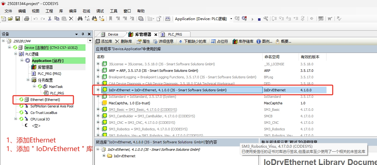Open Find with the binoculars icon

(80, 19)
